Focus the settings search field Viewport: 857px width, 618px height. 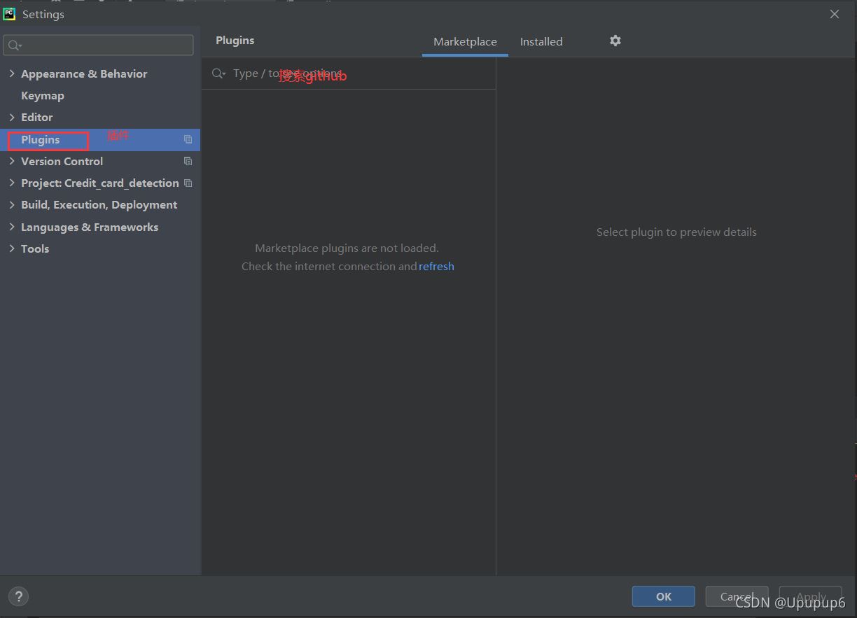pyautogui.click(x=105, y=45)
